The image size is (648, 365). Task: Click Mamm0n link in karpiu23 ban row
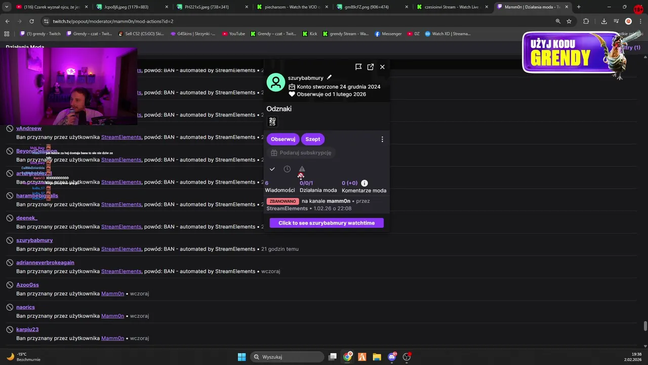click(112, 338)
